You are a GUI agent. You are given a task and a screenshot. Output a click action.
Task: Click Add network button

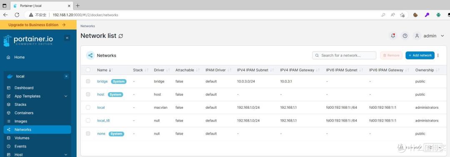[x=420, y=55]
